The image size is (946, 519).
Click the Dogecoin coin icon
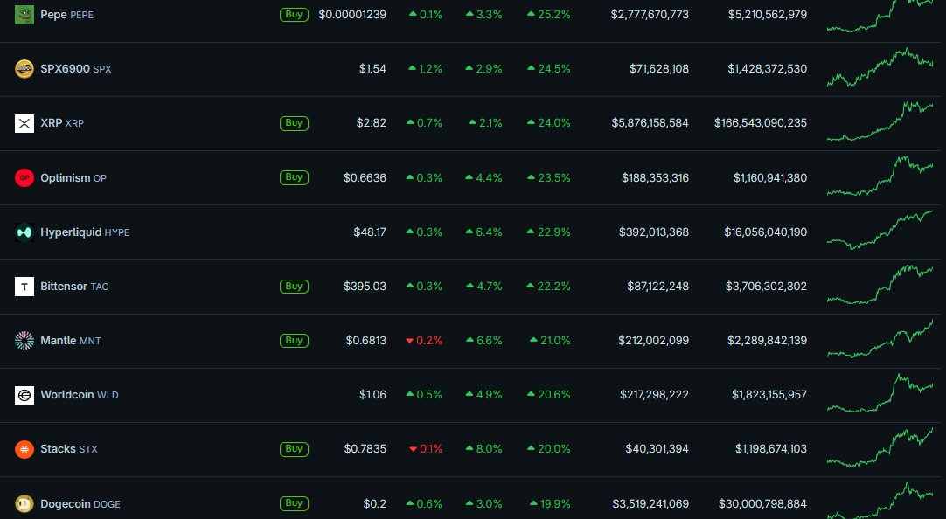pyautogui.click(x=24, y=503)
